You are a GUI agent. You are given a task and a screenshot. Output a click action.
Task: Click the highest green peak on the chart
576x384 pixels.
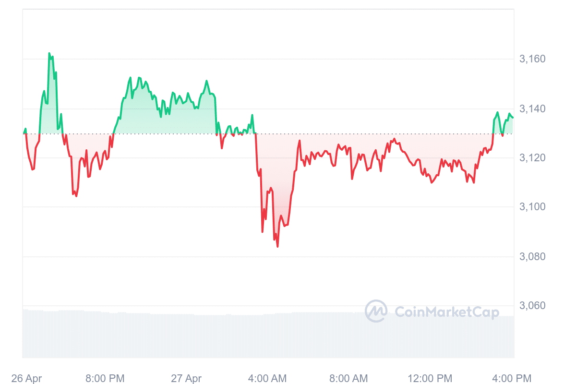point(49,53)
